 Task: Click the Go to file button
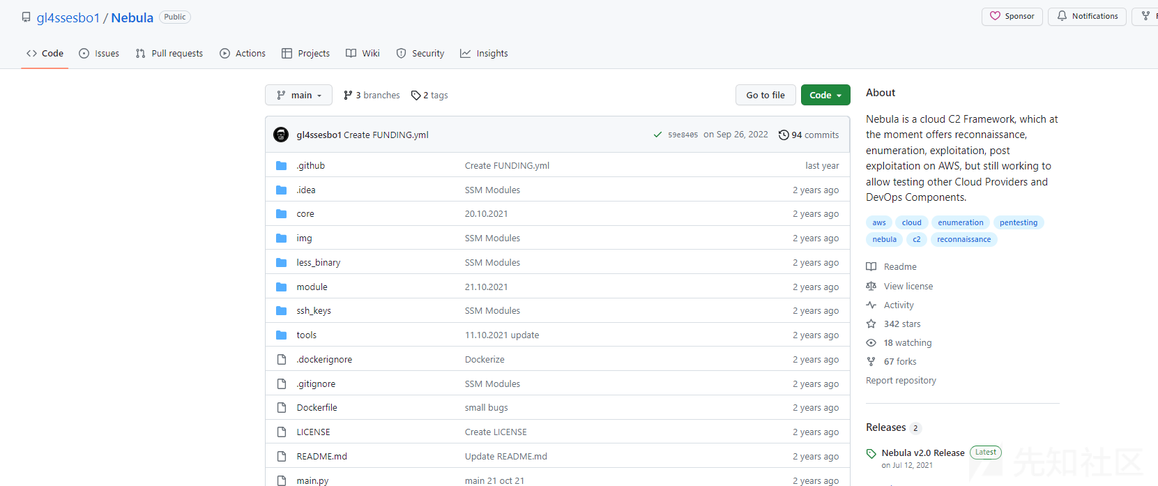coord(765,95)
